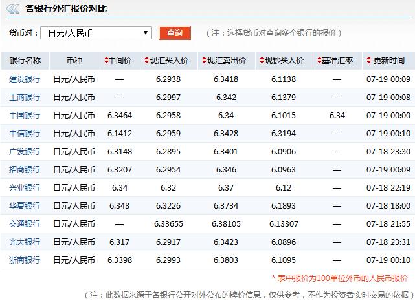Click the double-chevron icon beside the title
This screenshot has height=301, width=415.
(x=12, y=8)
